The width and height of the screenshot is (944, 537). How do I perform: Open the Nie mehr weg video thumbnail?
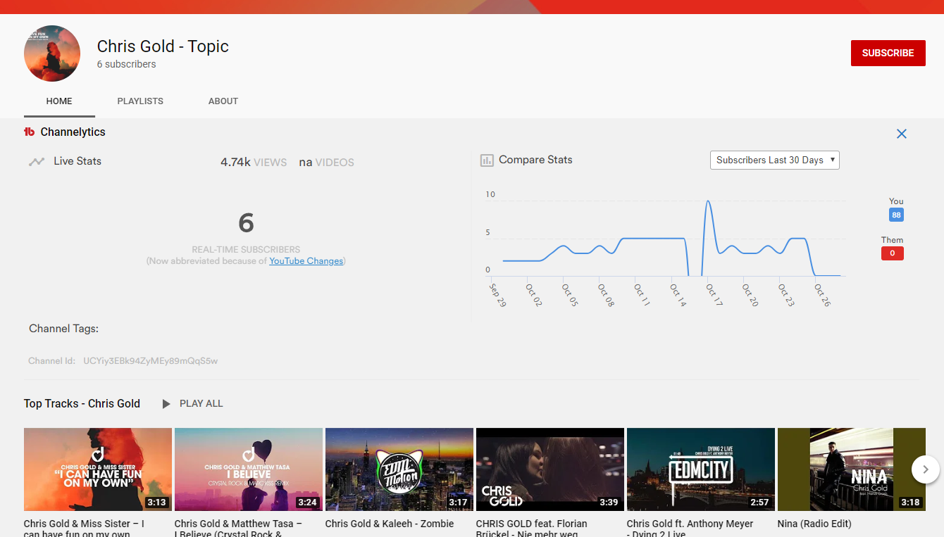pos(550,469)
